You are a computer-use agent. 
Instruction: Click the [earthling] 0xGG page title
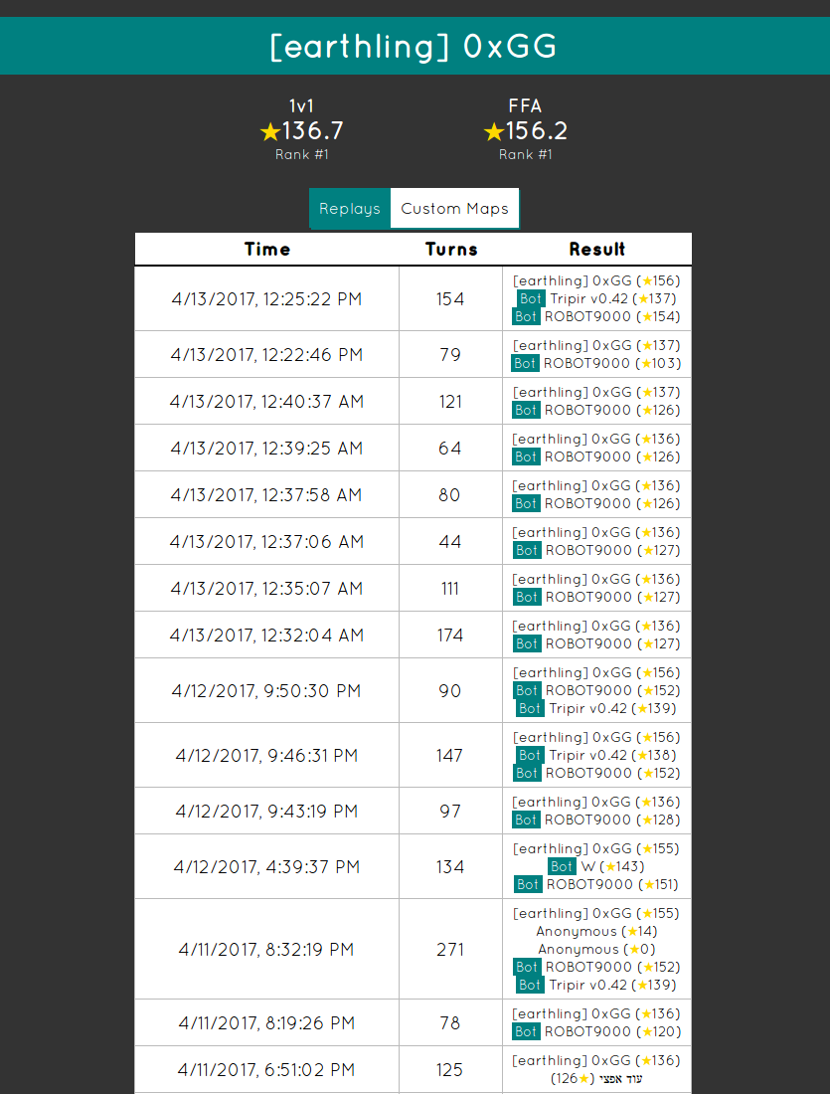(415, 47)
